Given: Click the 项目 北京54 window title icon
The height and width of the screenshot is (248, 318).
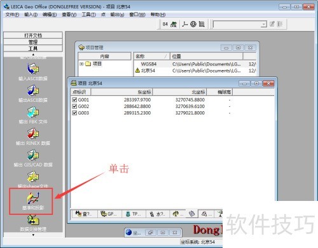Looking at the screenshot, I should pyautogui.click(x=74, y=83).
